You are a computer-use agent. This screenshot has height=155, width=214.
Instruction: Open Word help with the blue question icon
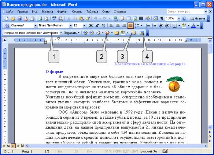tap(184, 18)
